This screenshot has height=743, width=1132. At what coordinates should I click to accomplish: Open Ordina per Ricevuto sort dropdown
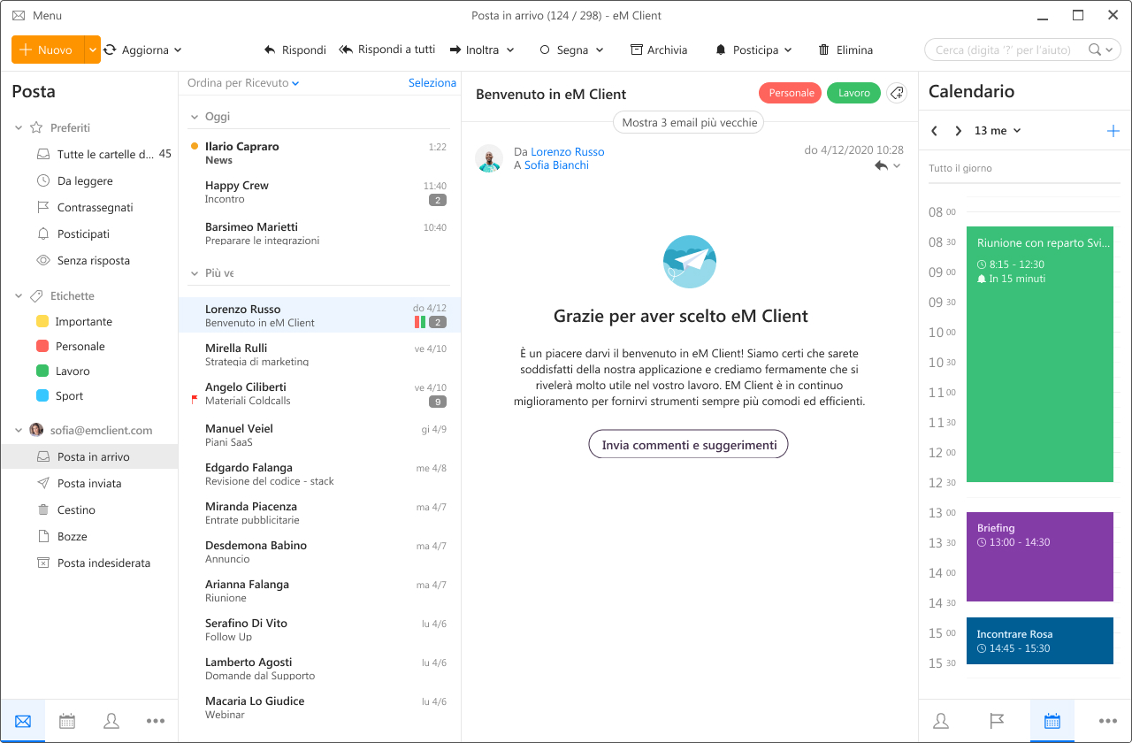[x=243, y=83]
